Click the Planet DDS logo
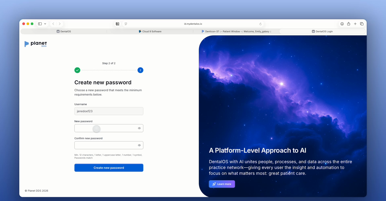The image size is (386, 201). 36,44
